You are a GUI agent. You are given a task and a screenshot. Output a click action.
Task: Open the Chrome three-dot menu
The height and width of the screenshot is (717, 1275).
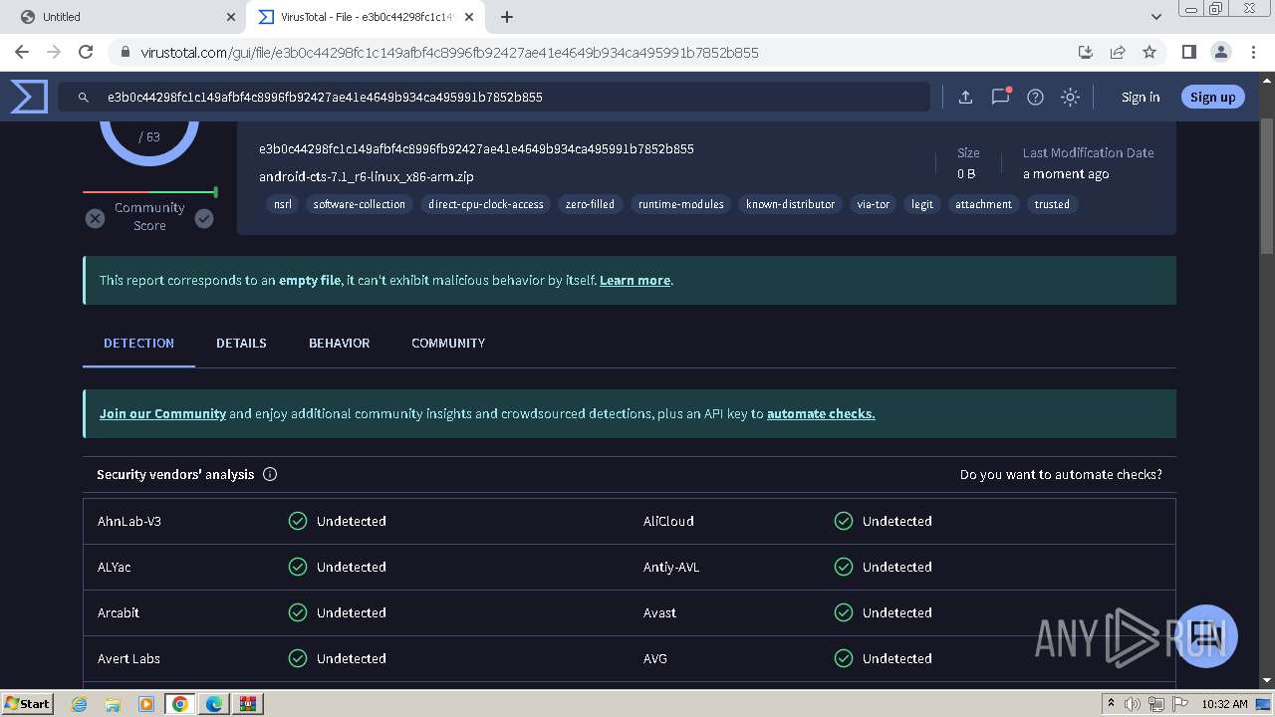coord(1253,52)
